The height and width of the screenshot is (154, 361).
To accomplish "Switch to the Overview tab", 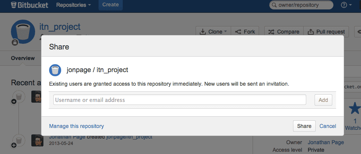I will click(x=23, y=58).
